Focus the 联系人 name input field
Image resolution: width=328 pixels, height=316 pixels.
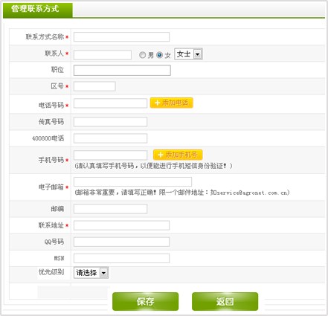click(x=103, y=55)
